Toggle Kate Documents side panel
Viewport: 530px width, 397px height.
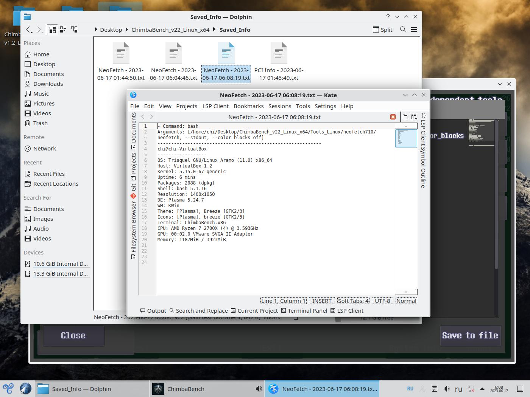pos(133,131)
